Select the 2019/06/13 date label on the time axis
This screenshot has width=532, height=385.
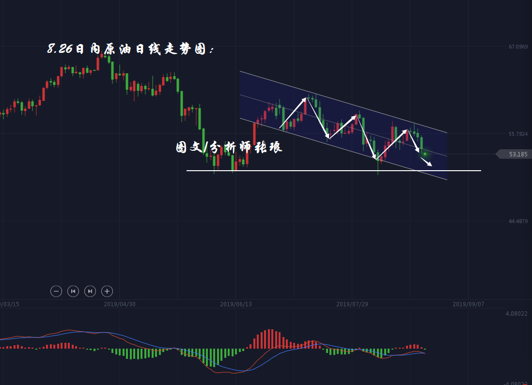[x=235, y=304]
